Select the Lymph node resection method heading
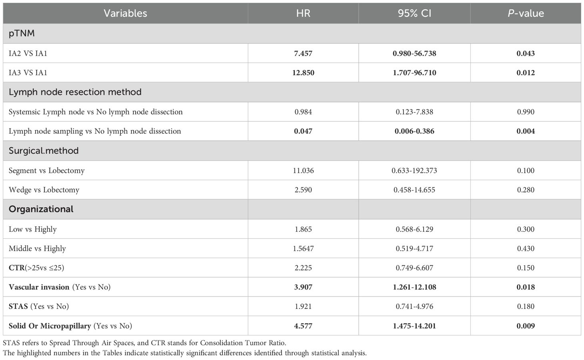584x360 pixels. 75,92
